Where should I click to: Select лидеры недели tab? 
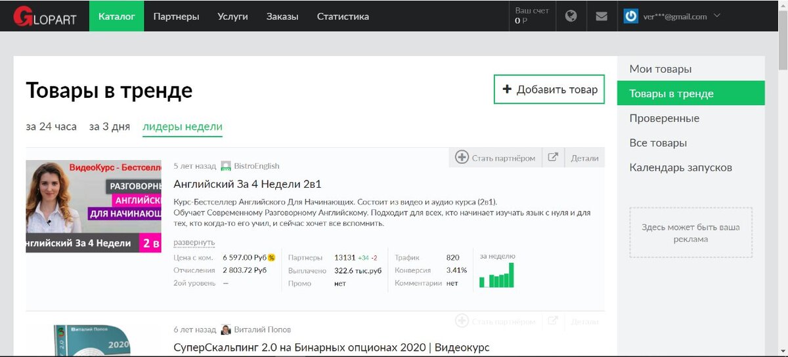click(x=183, y=127)
